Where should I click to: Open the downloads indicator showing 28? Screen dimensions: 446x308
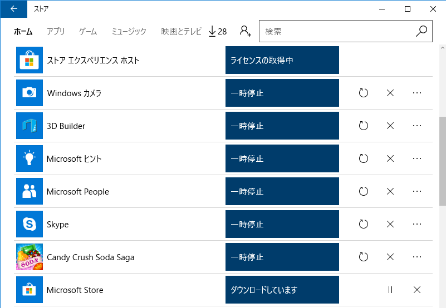(218, 31)
